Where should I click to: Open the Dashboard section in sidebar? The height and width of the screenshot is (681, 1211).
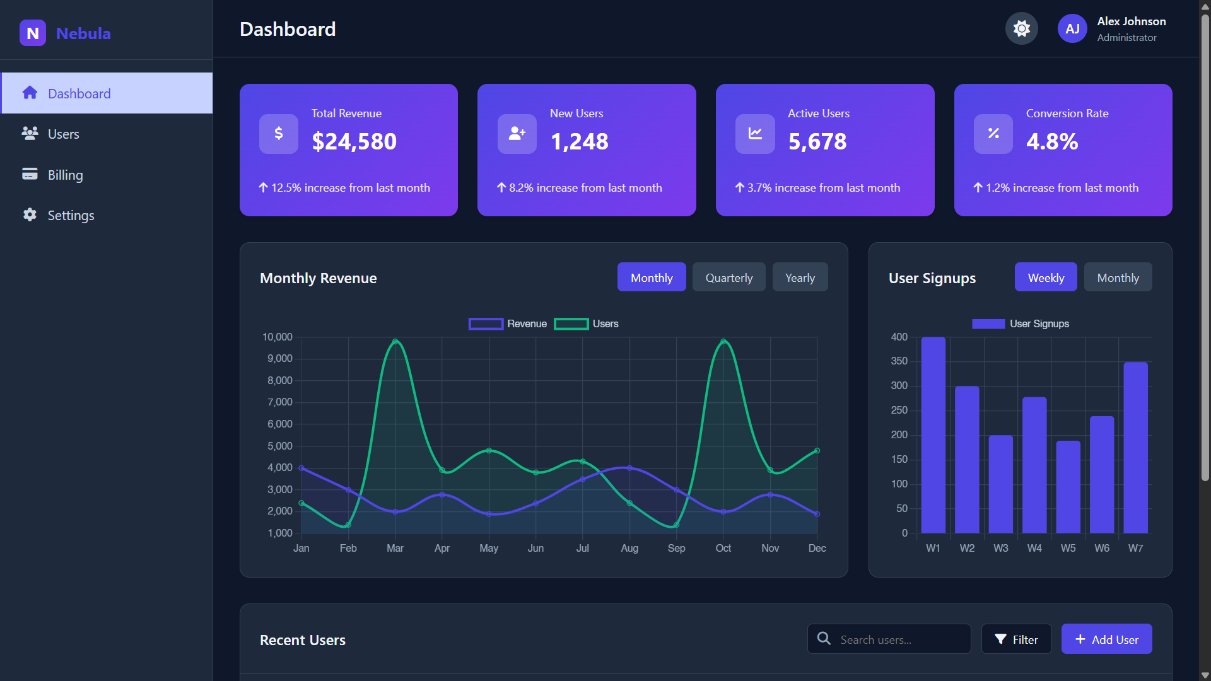click(x=79, y=93)
